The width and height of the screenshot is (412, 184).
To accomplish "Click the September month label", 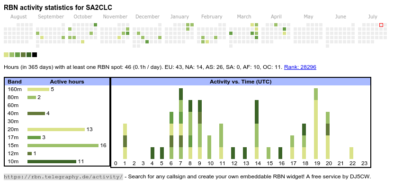I will point(51,17).
